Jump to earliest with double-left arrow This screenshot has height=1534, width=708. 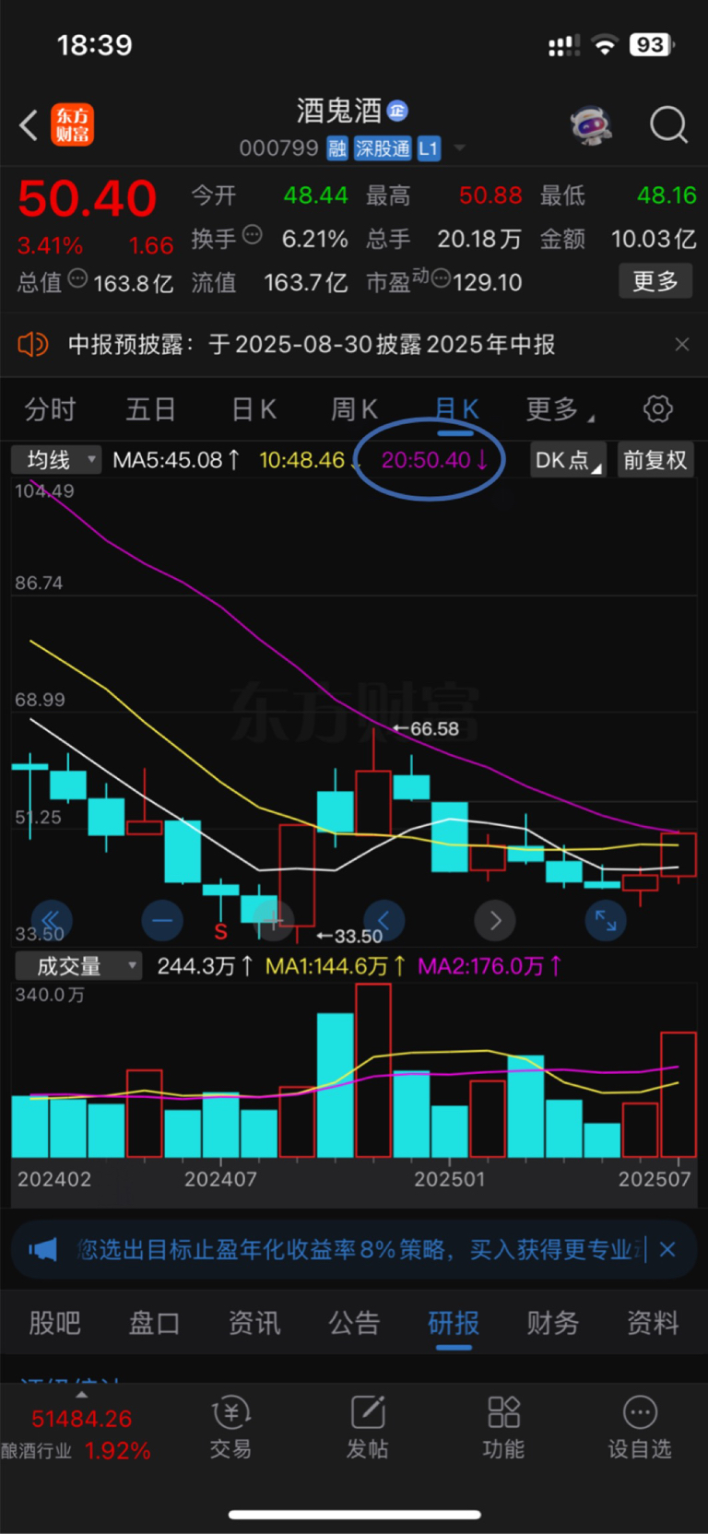[51, 920]
